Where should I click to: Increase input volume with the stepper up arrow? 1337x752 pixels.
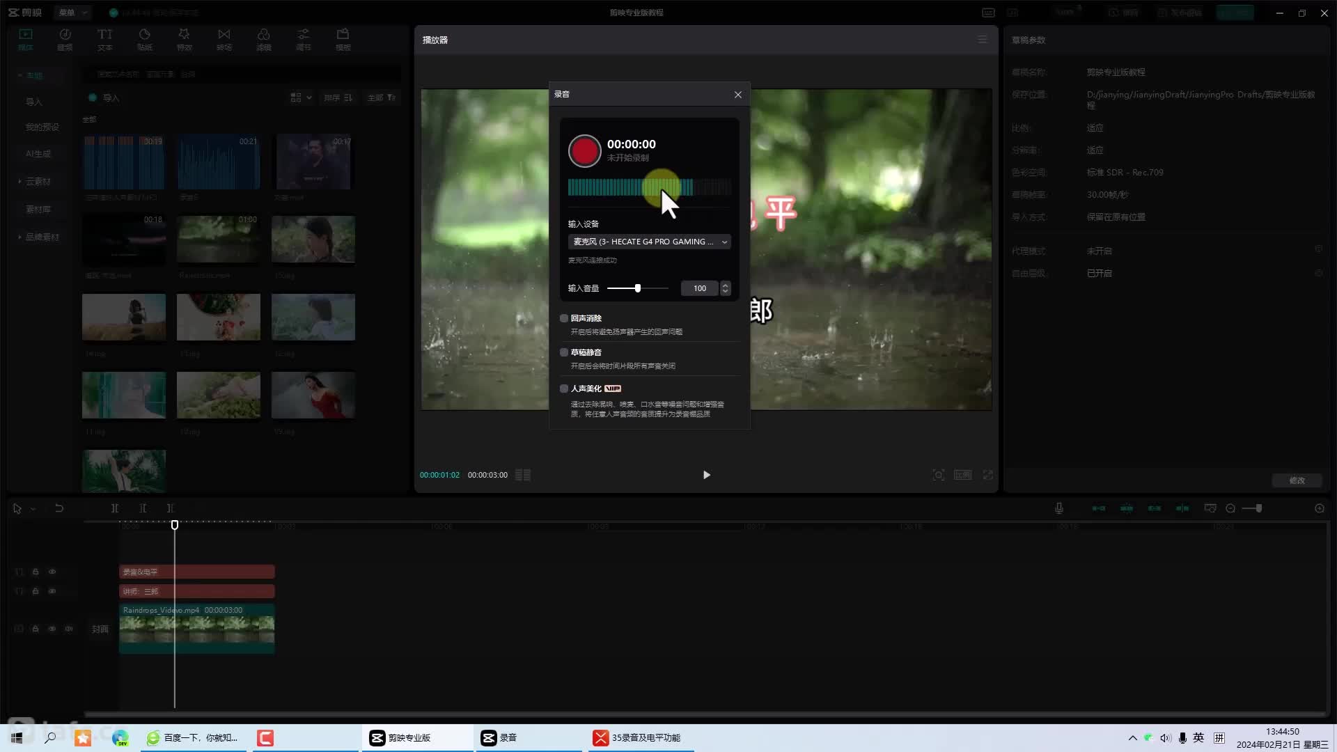[x=726, y=285]
